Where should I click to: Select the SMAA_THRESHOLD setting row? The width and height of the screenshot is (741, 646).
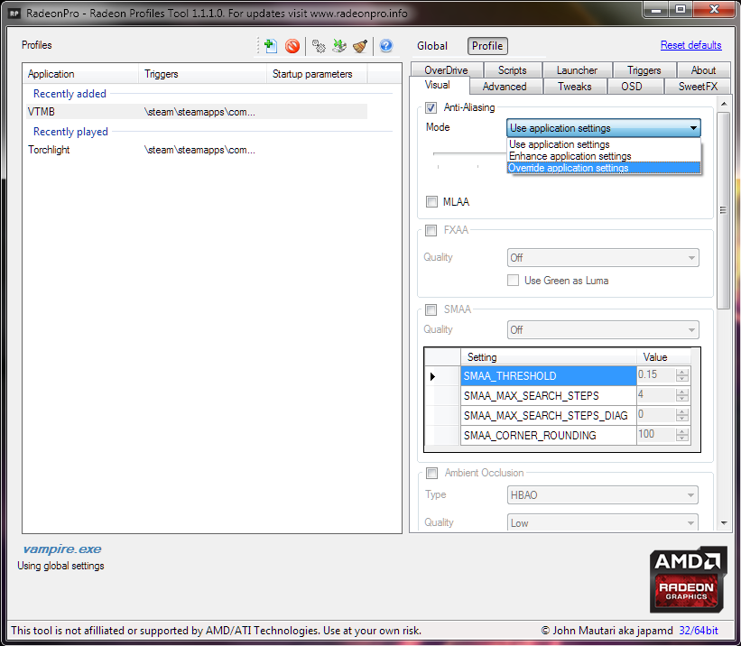(548, 376)
